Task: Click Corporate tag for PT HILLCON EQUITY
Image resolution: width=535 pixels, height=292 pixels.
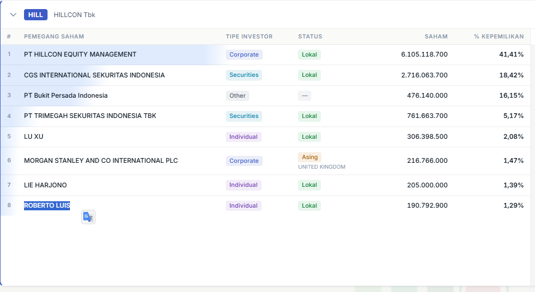Action: pyautogui.click(x=244, y=54)
